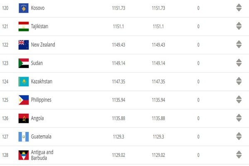
Task: Expand the New Zealand row arrows
Action: click(239, 44)
